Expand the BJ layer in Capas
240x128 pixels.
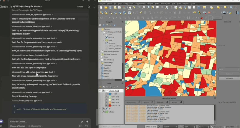click(x=100, y=109)
